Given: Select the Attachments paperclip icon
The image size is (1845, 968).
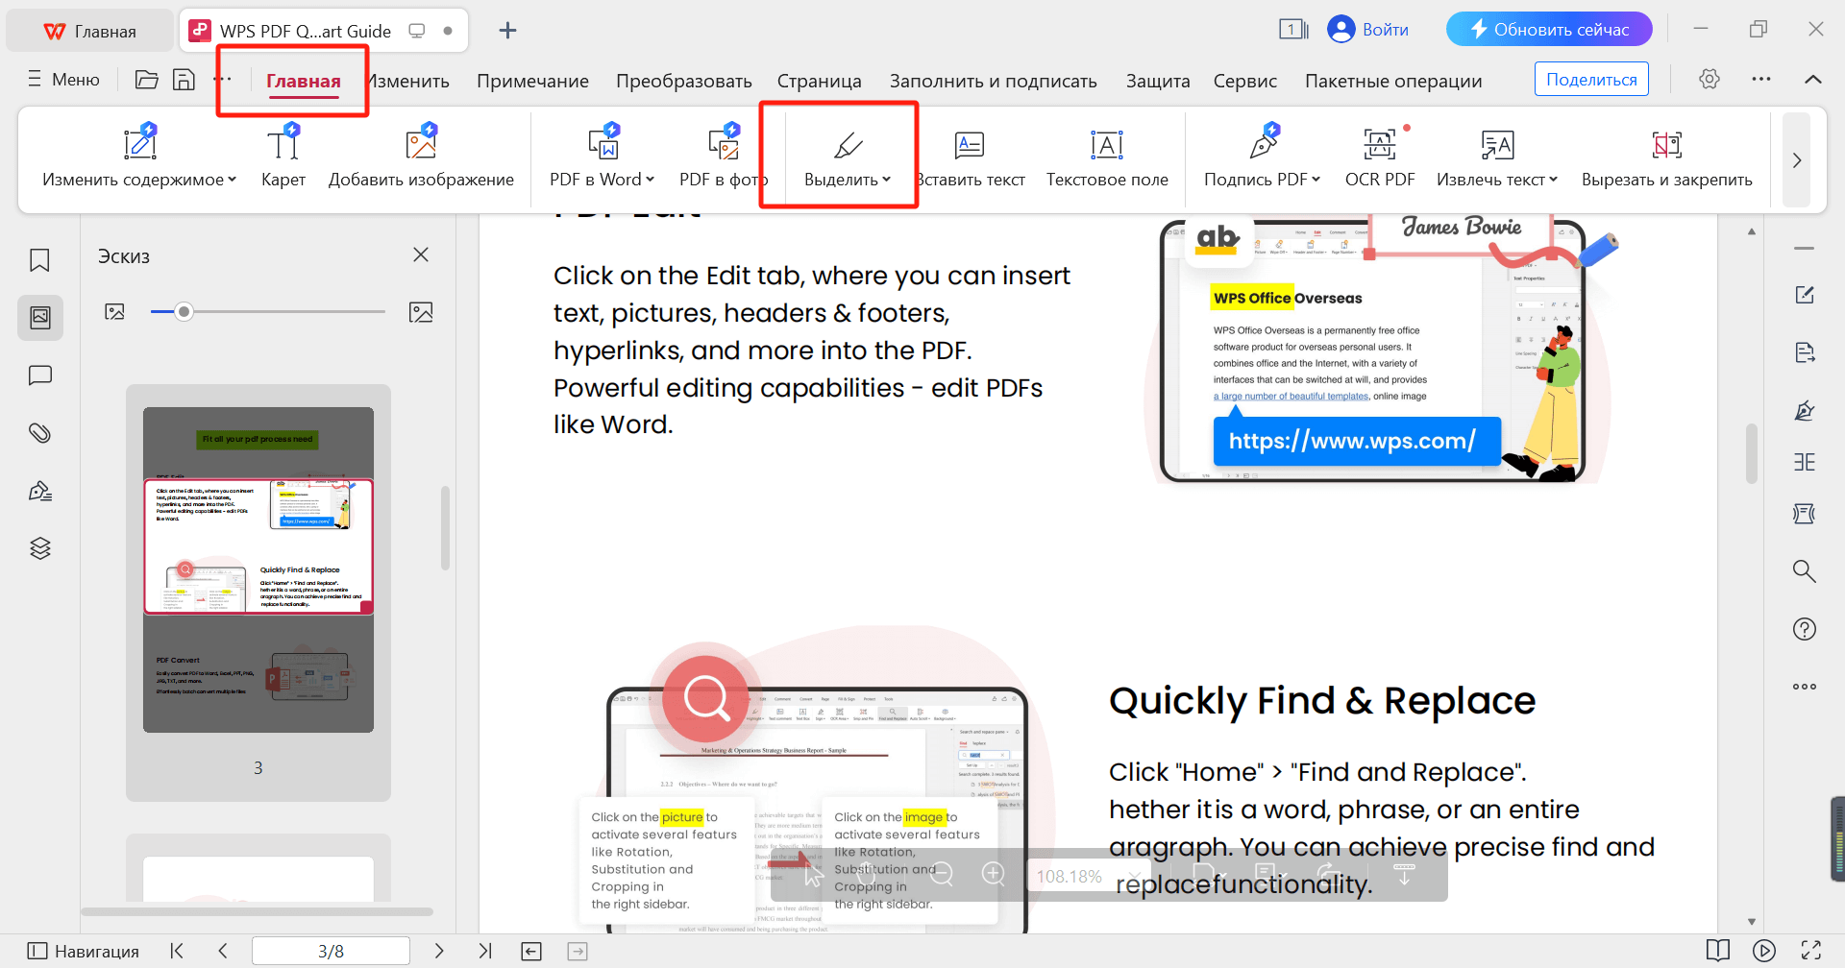Looking at the screenshot, I should 39,432.
